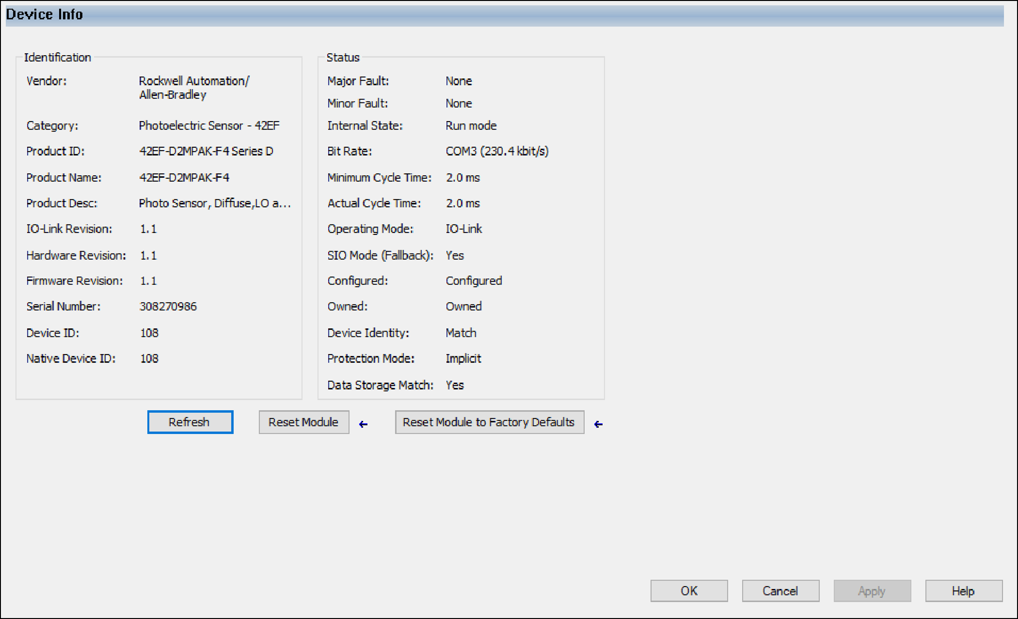Click category value Photoelectric Sensor - 42EF
1018x619 pixels.
209,125
